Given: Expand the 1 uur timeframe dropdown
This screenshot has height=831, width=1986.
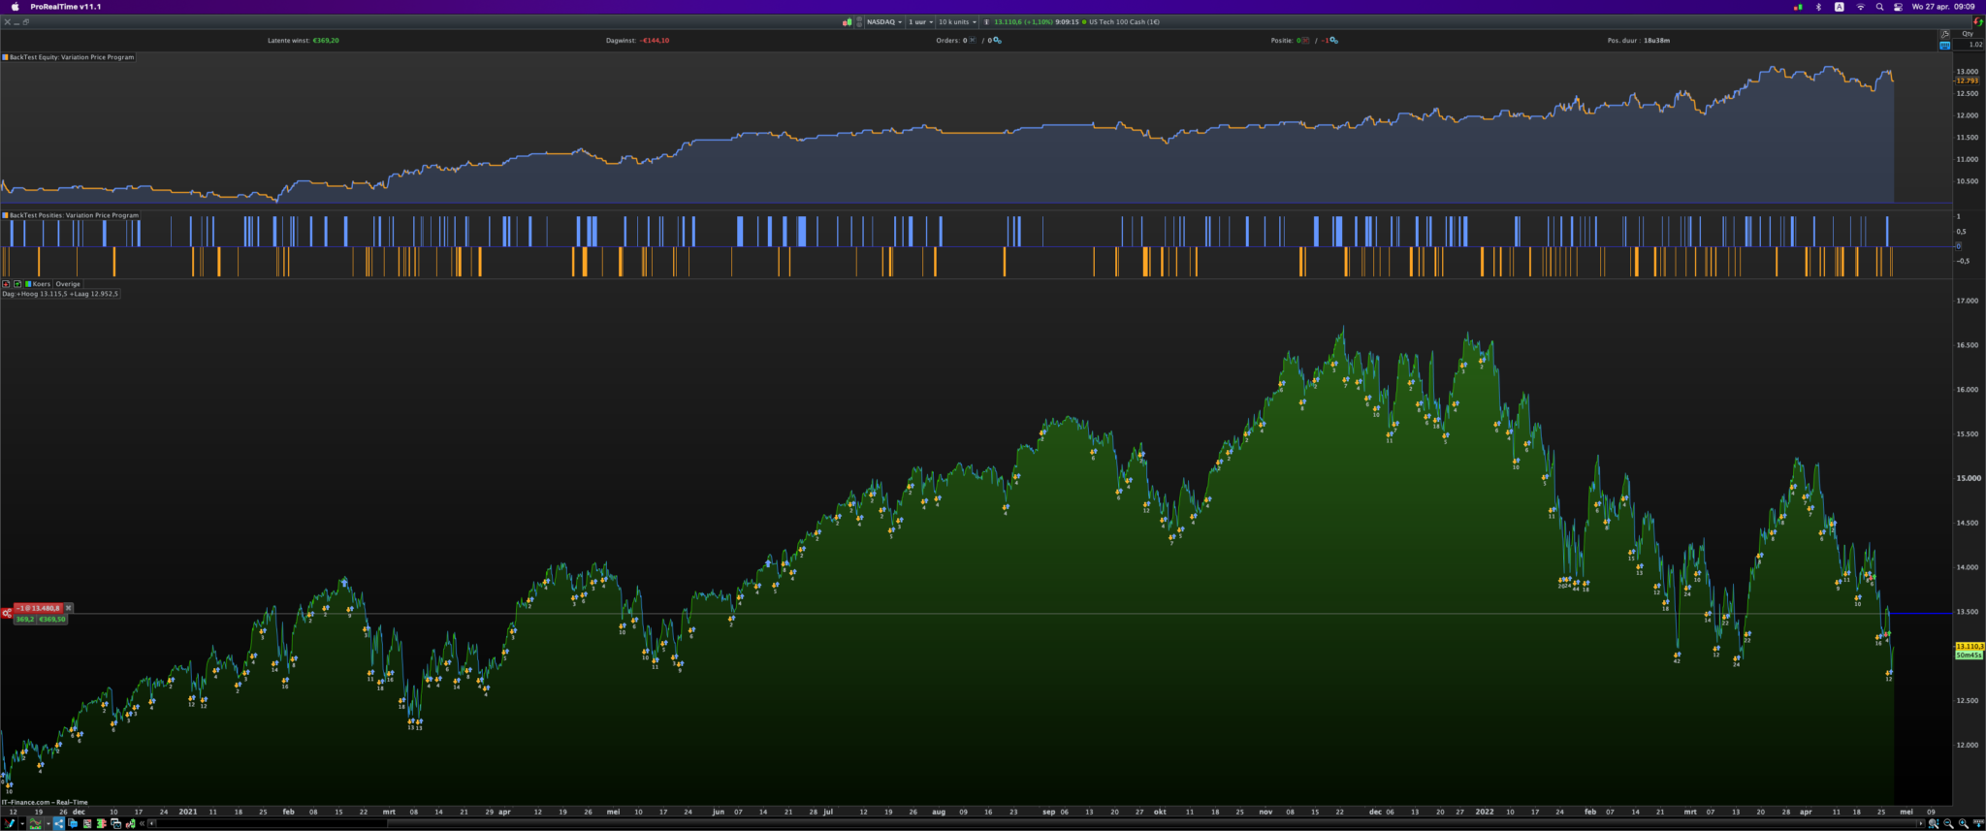Looking at the screenshot, I should 920,22.
